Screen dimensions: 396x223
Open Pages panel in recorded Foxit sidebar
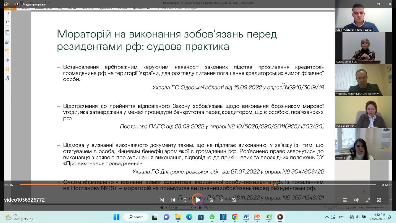tap(7, 33)
